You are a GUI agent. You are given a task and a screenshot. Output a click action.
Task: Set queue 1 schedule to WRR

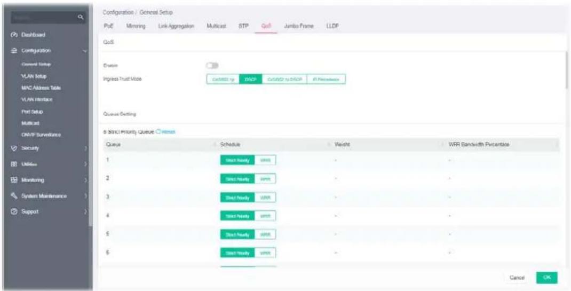click(x=265, y=160)
